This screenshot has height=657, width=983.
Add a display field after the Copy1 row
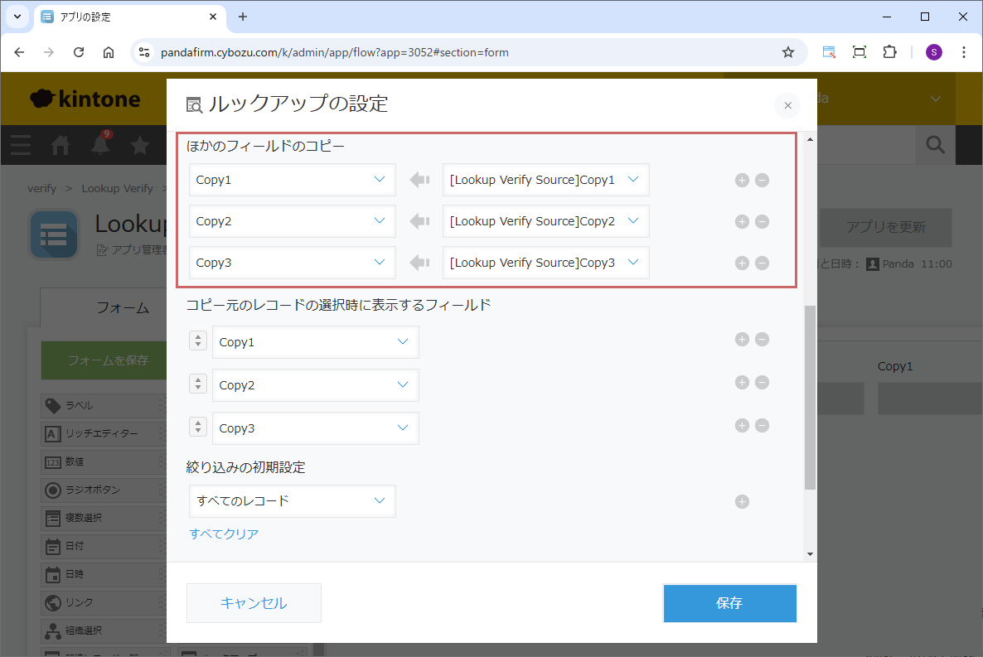point(742,340)
